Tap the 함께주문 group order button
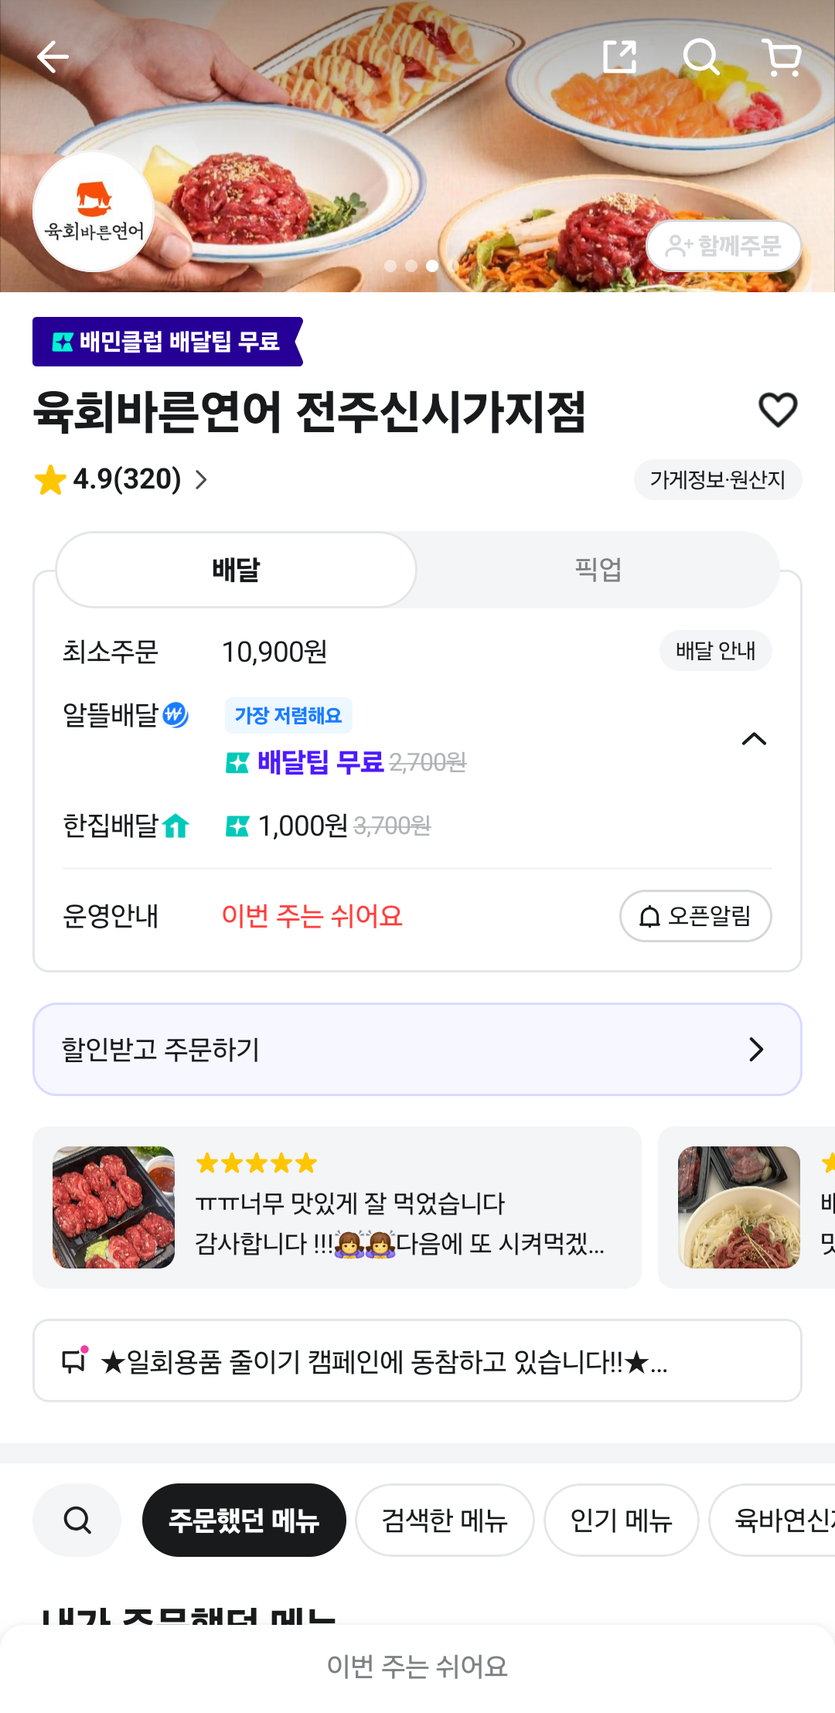835x1713 pixels. coord(723,246)
